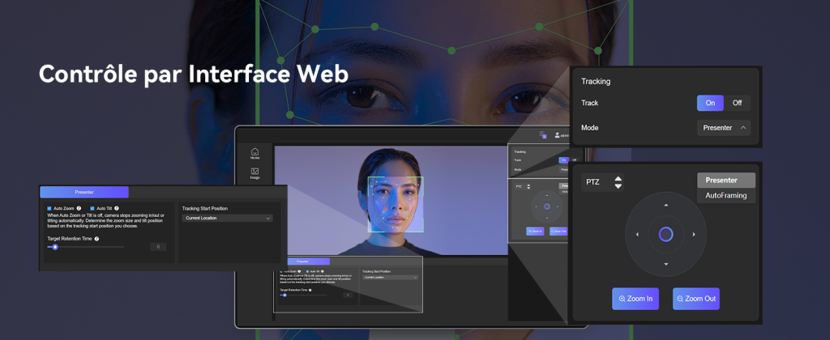Click the retention time value field showing 6
Image resolution: width=830 pixels, height=340 pixels.
point(158,247)
